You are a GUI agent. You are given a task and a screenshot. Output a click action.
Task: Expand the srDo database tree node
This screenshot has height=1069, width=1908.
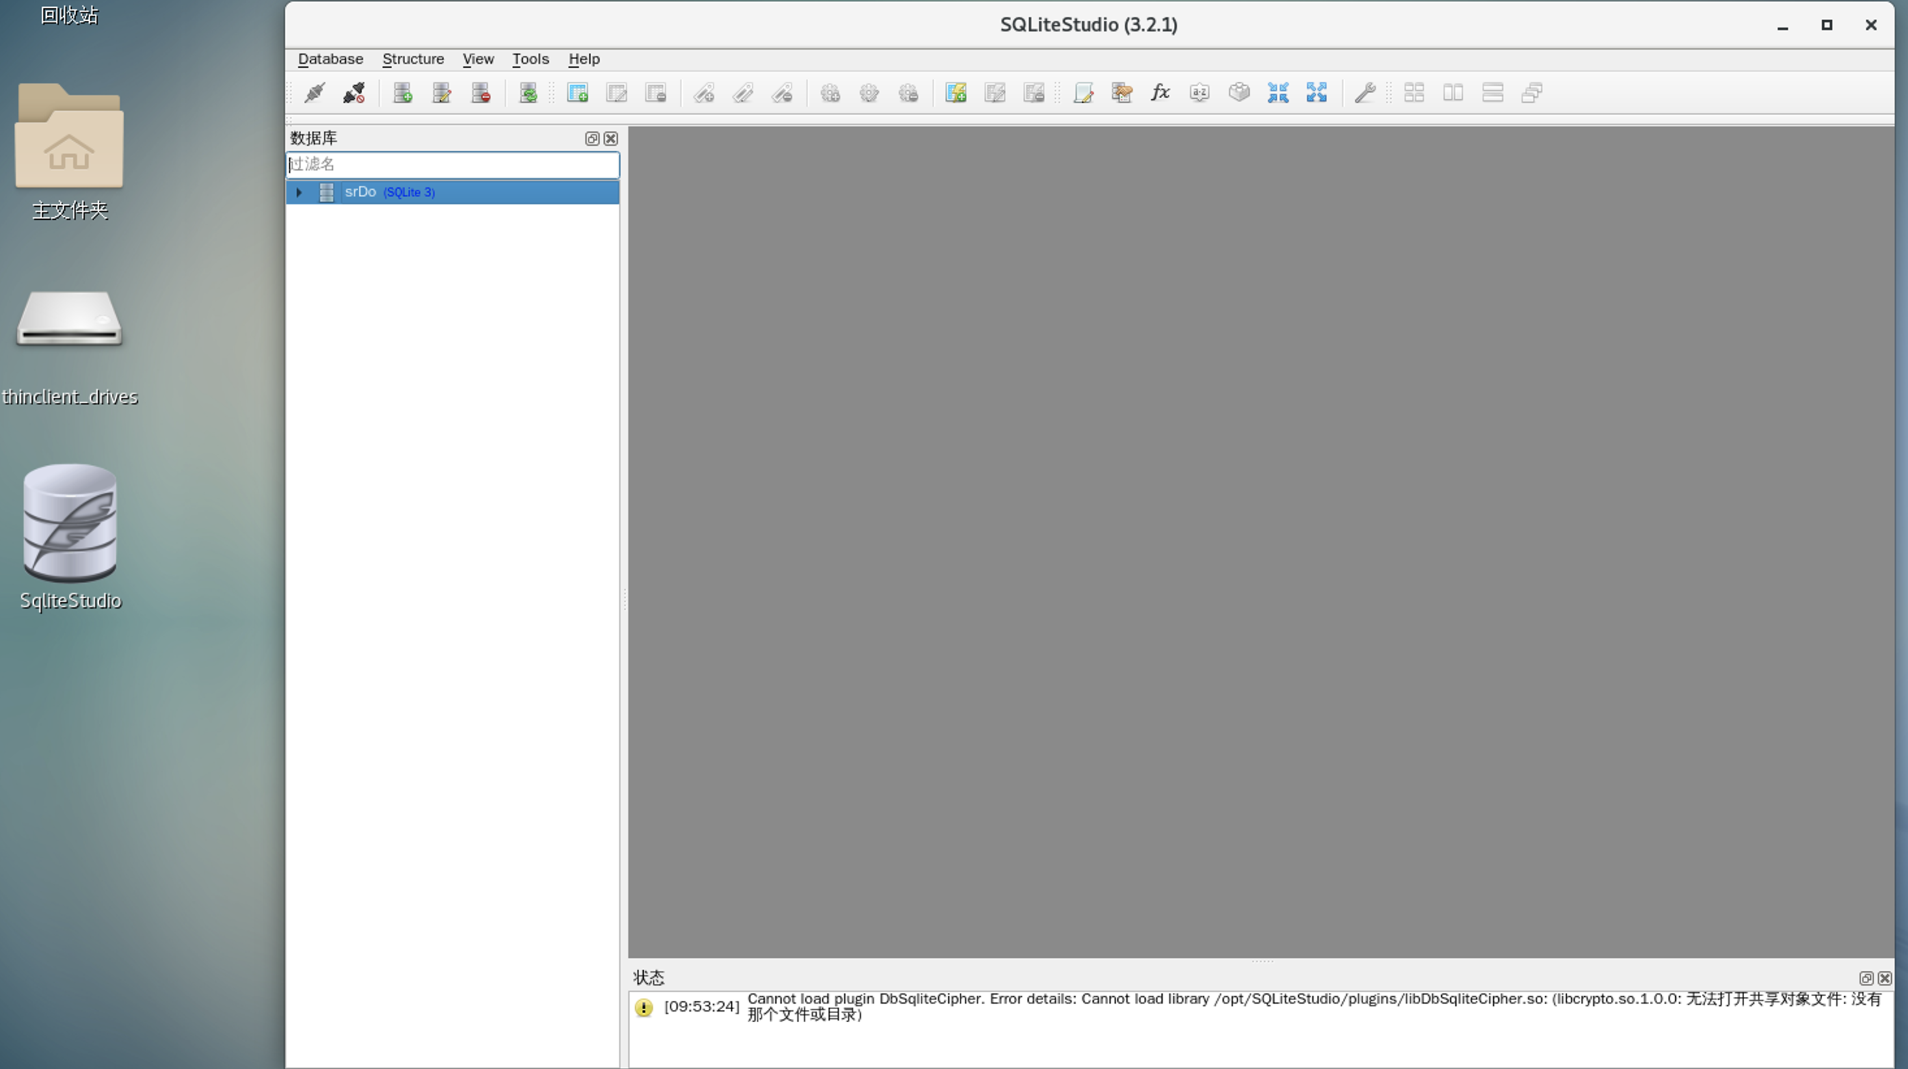299,192
